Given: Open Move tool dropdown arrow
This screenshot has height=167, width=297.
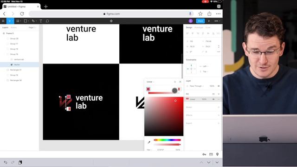Looking at the screenshot, I should click(x=13, y=21).
